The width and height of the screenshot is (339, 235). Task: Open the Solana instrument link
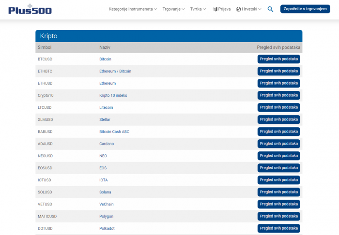tap(105, 192)
